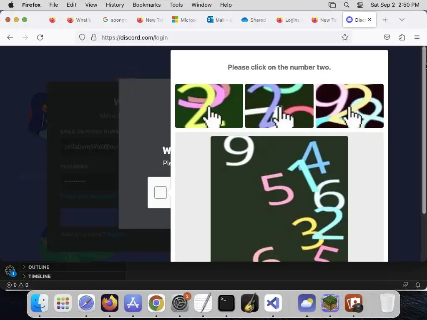This screenshot has width=427, height=320.
Task: Open the Pocket save icon
Action: pyautogui.click(x=387, y=37)
